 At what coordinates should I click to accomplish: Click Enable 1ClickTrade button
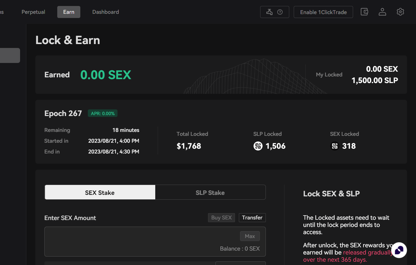pos(323,12)
